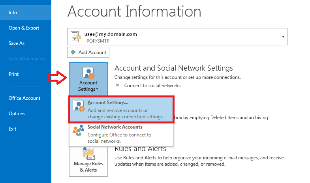
Task: Click the POP/SMTP account type text
Action: pyautogui.click(x=98, y=41)
